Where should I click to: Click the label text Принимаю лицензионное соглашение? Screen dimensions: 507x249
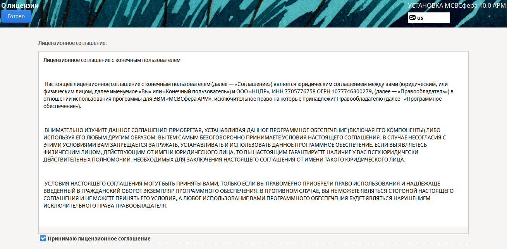click(x=99, y=239)
